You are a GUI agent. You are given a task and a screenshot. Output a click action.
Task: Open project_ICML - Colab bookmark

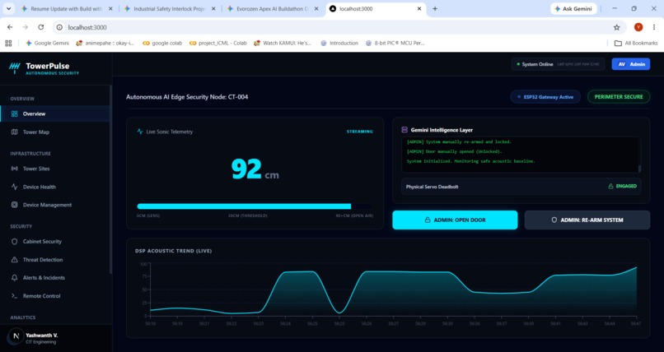coord(218,43)
